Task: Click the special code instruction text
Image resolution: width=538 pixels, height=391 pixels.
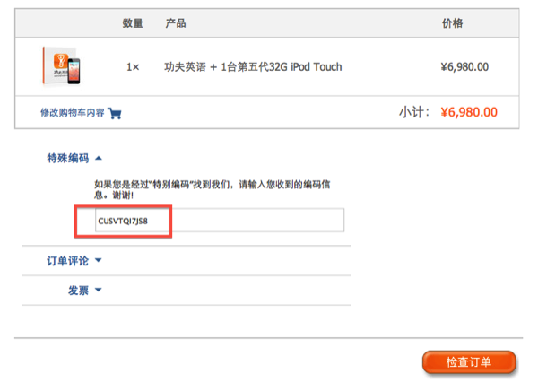Action: [x=213, y=190]
